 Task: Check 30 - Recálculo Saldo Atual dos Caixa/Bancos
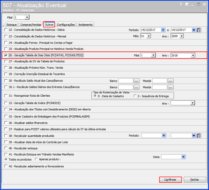pos(6,81)
